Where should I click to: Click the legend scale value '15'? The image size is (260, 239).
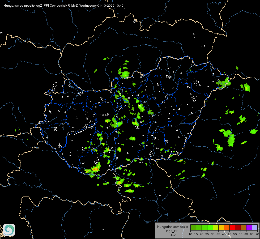pos(196,234)
